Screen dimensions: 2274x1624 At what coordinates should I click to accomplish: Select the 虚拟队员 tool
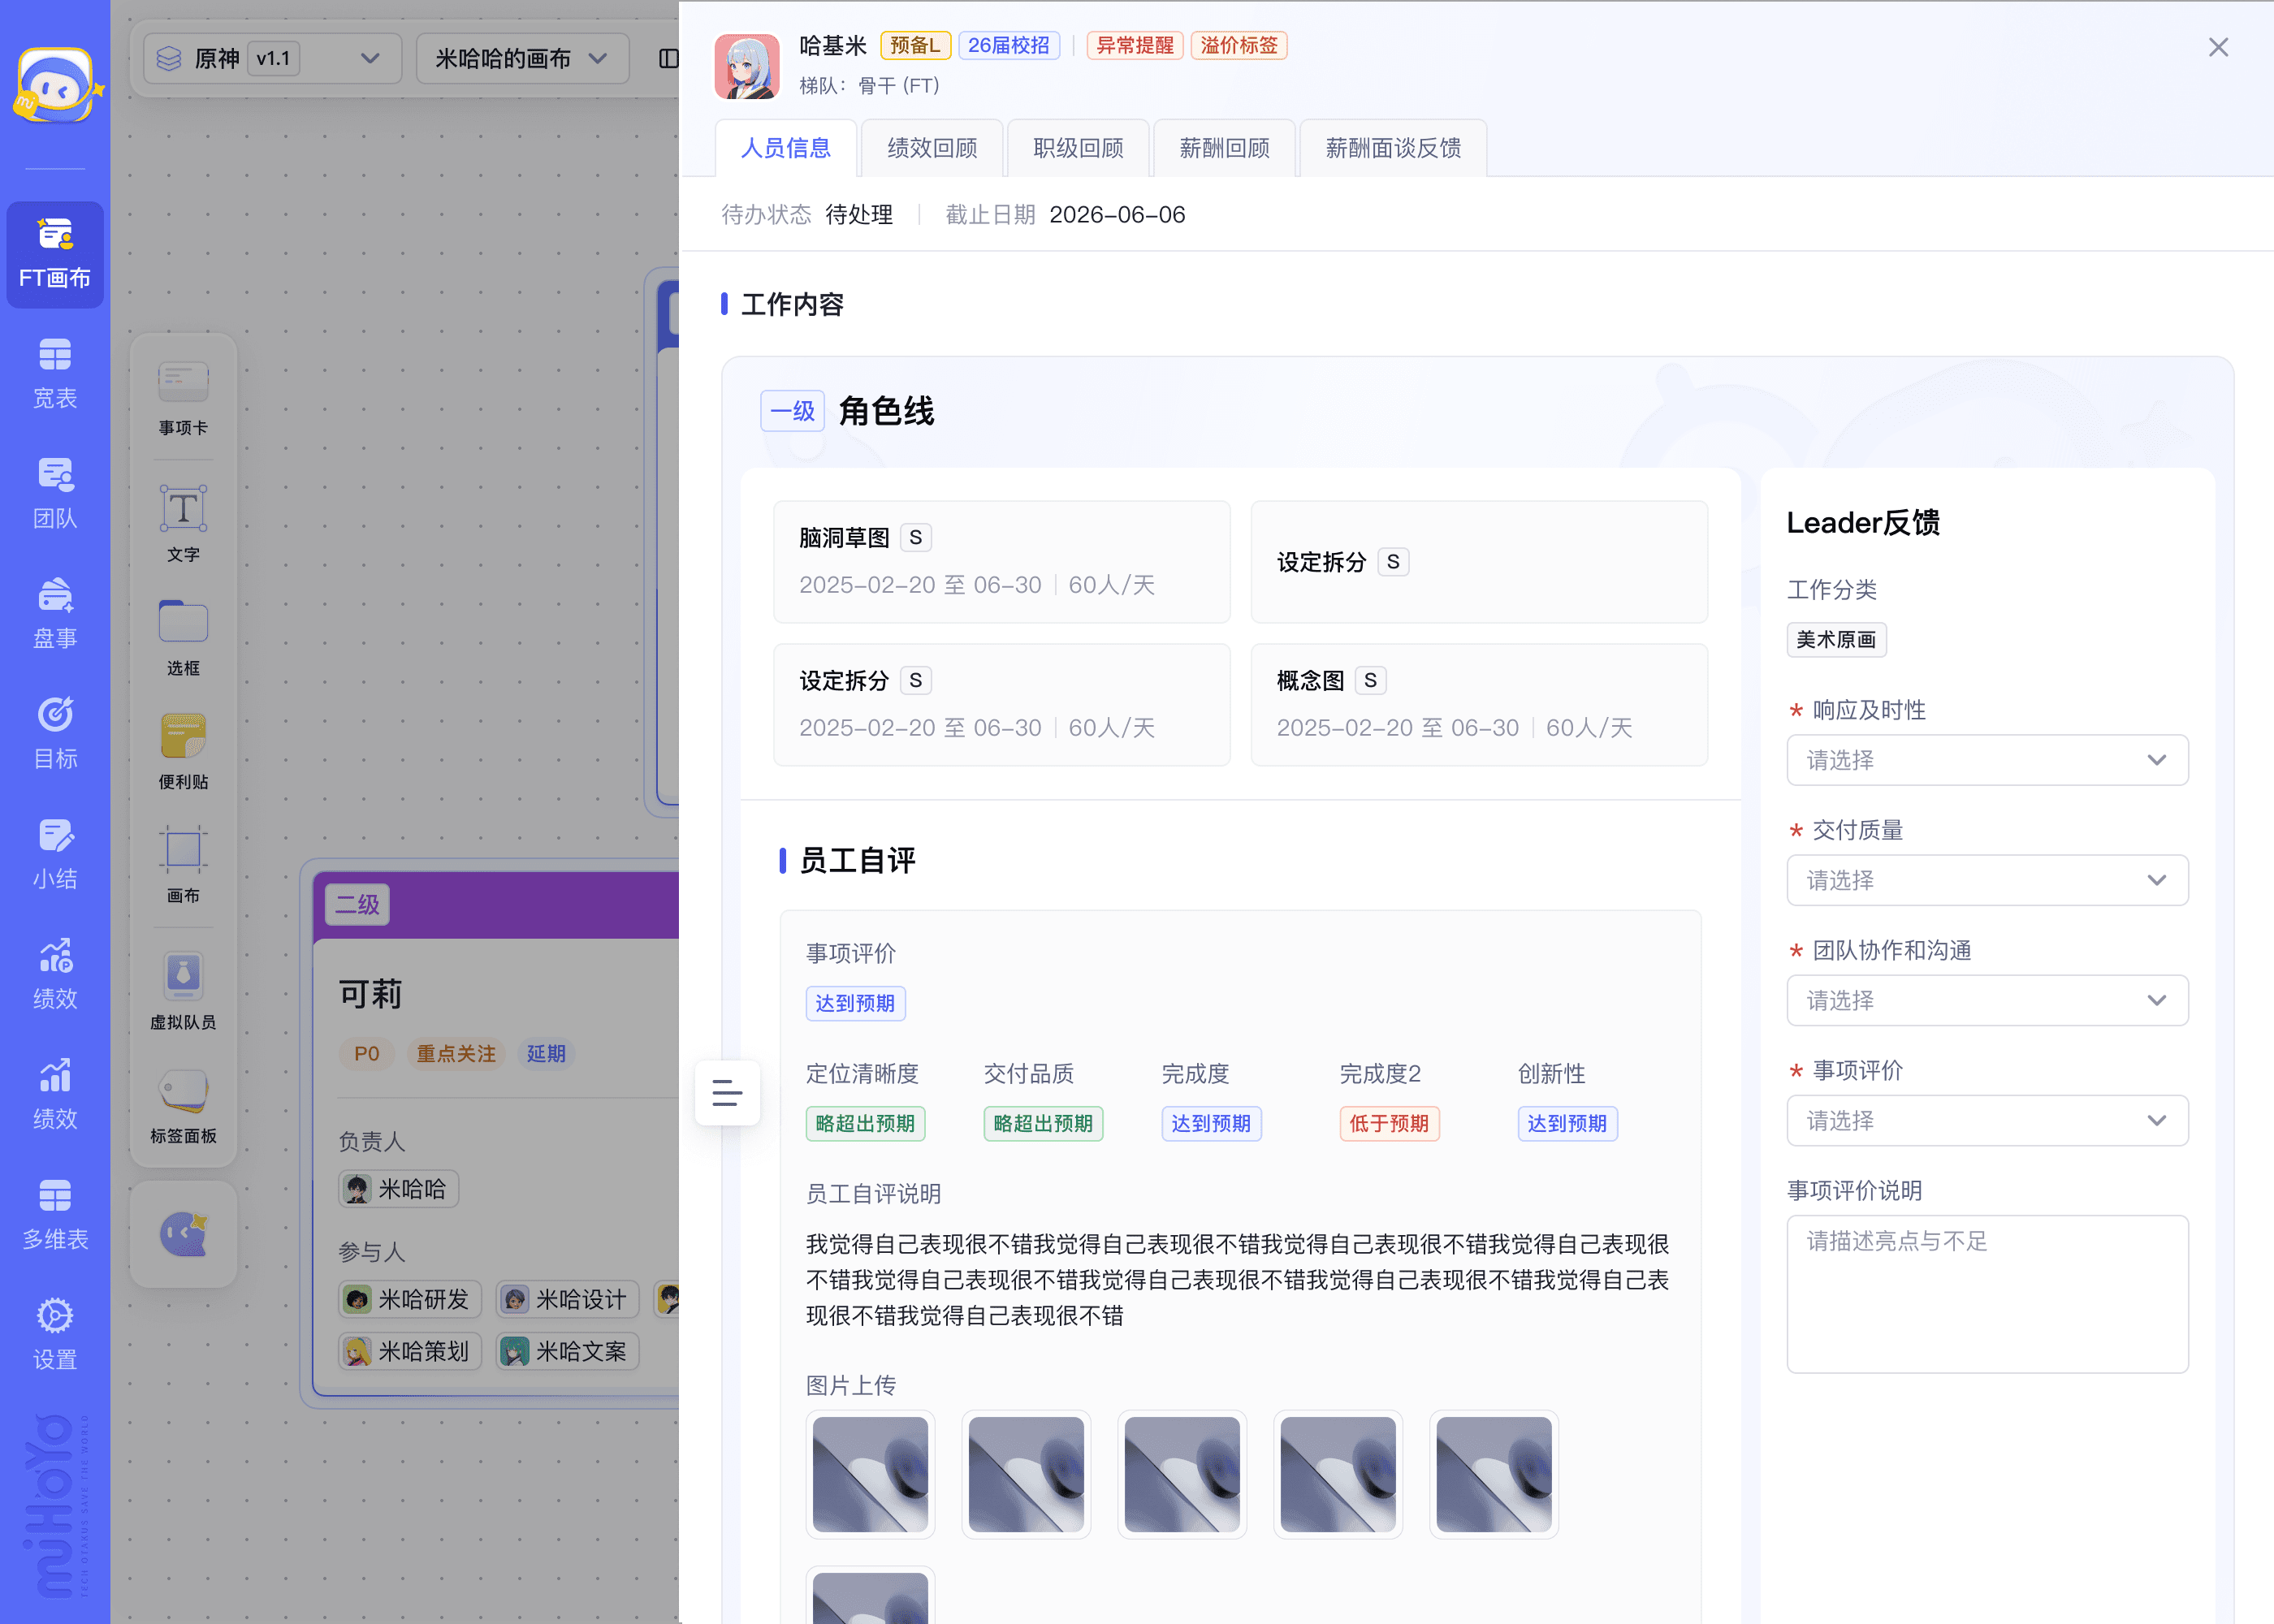tap(183, 991)
